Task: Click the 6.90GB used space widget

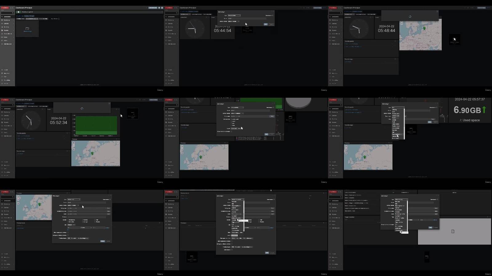Action: coord(470,110)
